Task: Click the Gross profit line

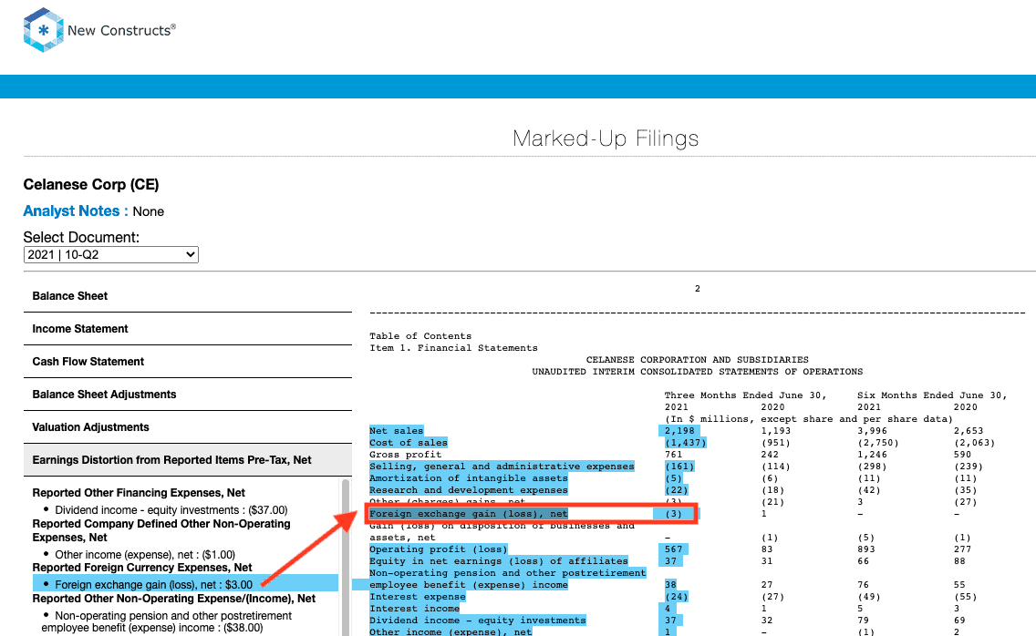Action: point(405,455)
